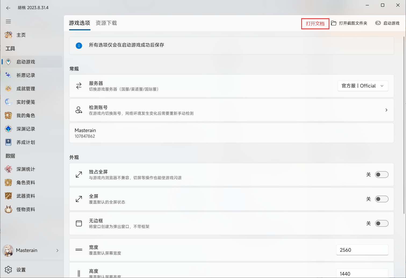Open the 养成计划 cultivation planner
This screenshot has width=406, height=278.
pos(26,142)
